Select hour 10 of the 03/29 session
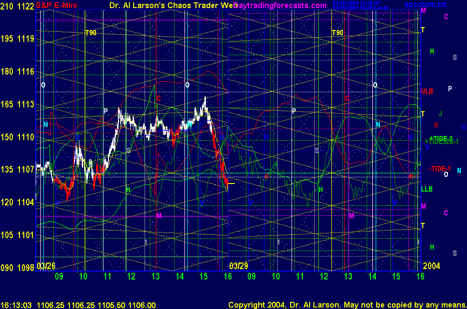Screen dimensions: 467x309 (x=276, y=276)
